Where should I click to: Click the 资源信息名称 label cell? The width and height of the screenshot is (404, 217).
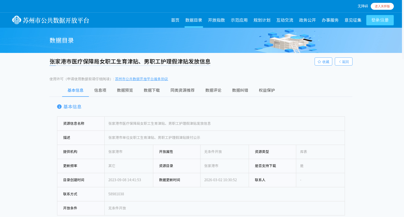tap(81, 123)
